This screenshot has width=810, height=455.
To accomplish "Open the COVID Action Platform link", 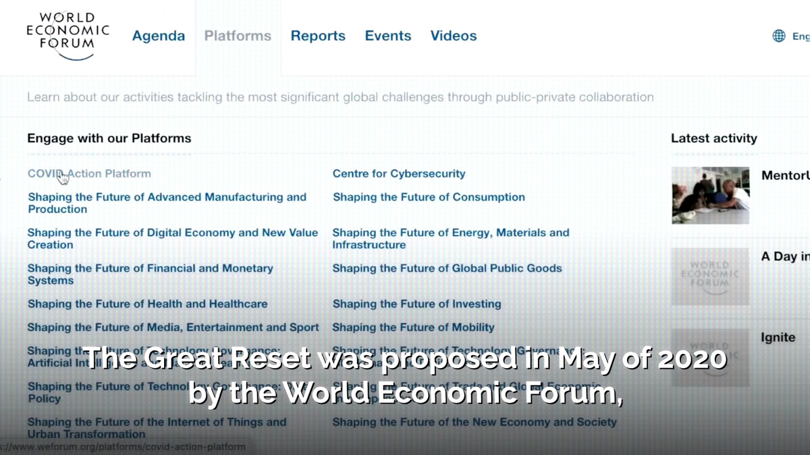I will coord(89,173).
